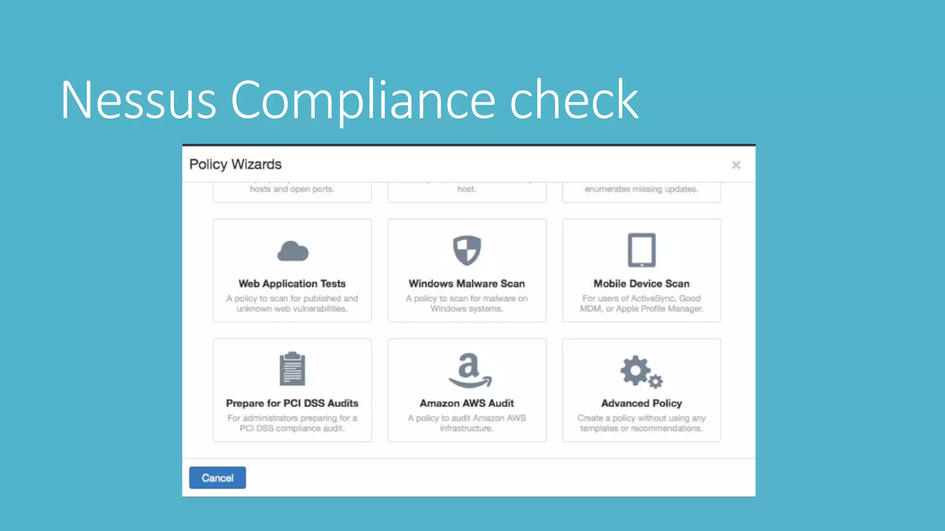Click the tablet icon for Mobile Device Scan
The image size is (945, 531).
click(x=641, y=250)
